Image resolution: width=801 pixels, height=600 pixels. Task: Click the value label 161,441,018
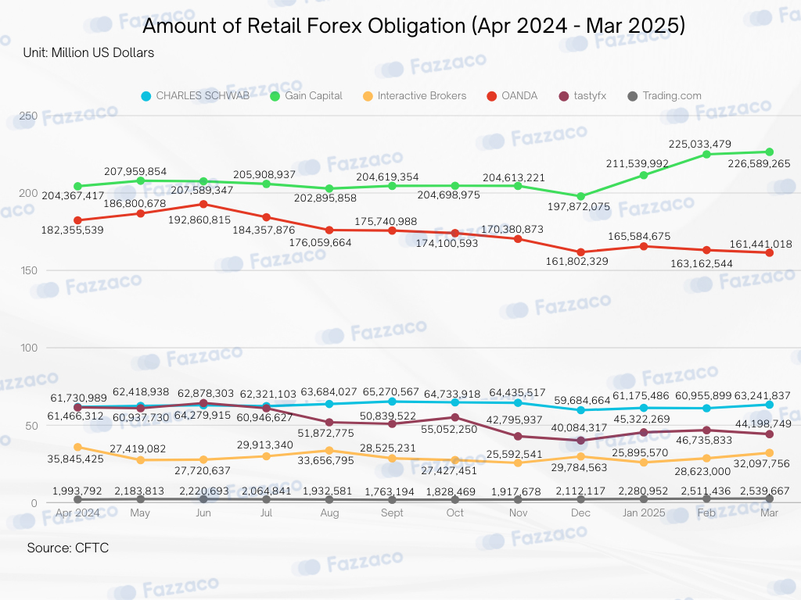coord(760,245)
